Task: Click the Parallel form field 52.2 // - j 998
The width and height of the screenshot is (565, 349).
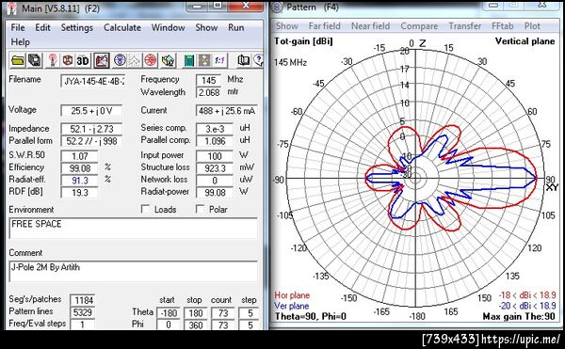Action: [91, 141]
